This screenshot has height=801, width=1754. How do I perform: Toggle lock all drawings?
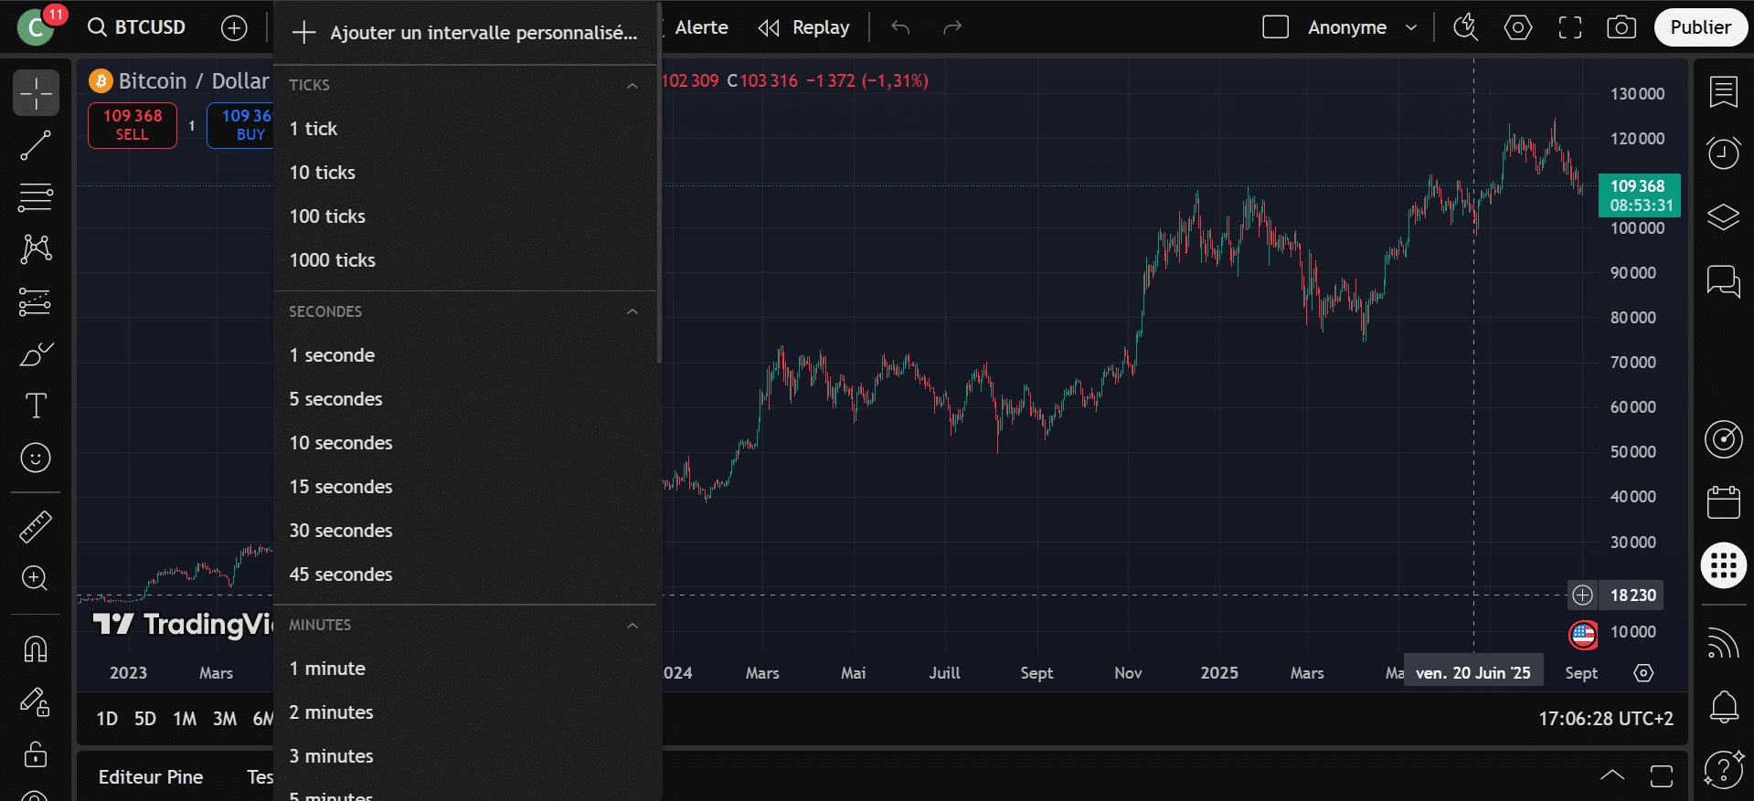tap(36, 754)
